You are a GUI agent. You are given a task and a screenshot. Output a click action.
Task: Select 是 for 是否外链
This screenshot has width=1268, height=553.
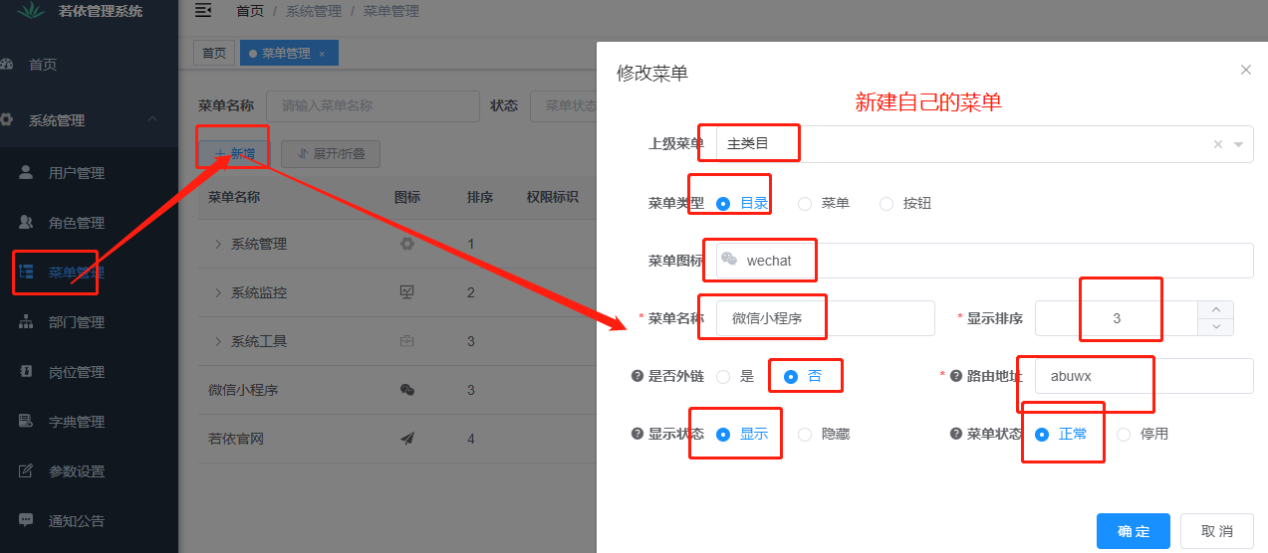[x=735, y=377]
